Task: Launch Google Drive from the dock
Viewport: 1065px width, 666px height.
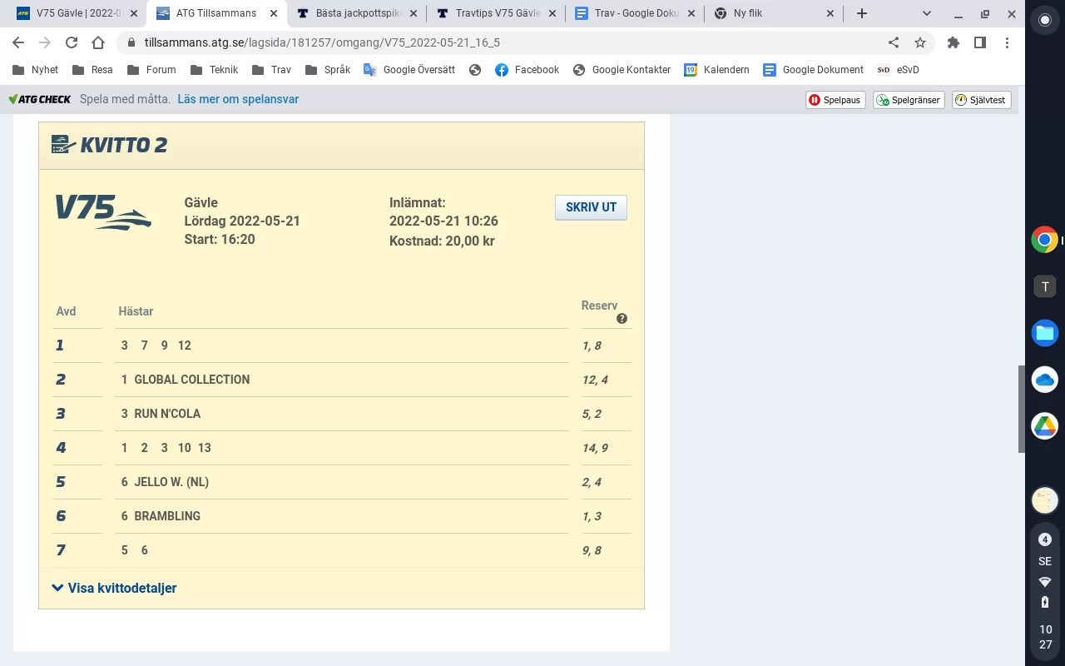Action: click(1044, 425)
